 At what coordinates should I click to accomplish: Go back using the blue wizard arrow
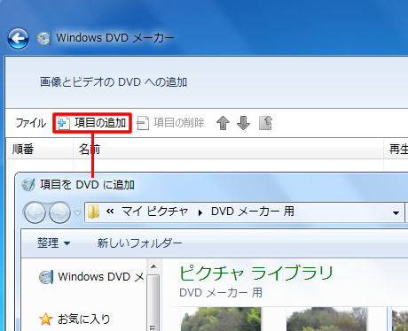coord(18,38)
